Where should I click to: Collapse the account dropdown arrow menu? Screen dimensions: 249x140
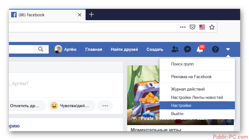coord(228,49)
